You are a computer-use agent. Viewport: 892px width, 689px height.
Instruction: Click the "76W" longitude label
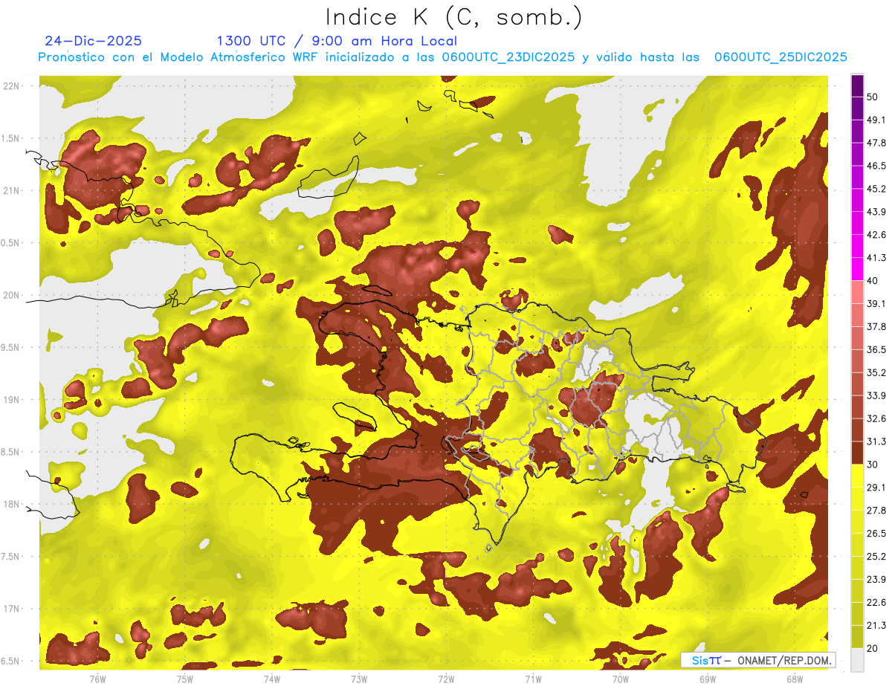click(x=97, y=679)
